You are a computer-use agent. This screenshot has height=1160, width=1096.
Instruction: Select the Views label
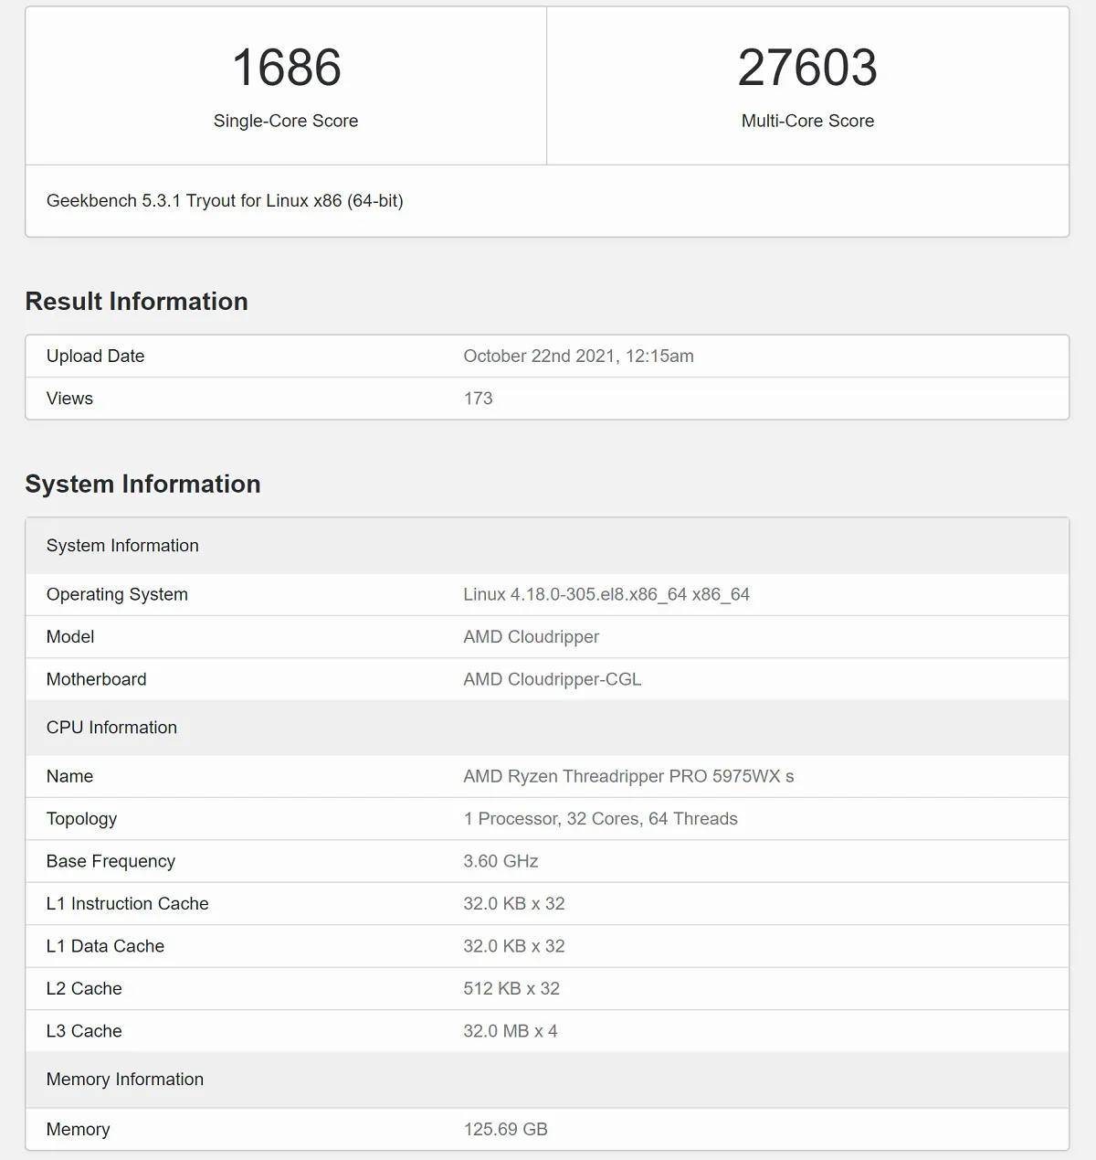[69, 399]
